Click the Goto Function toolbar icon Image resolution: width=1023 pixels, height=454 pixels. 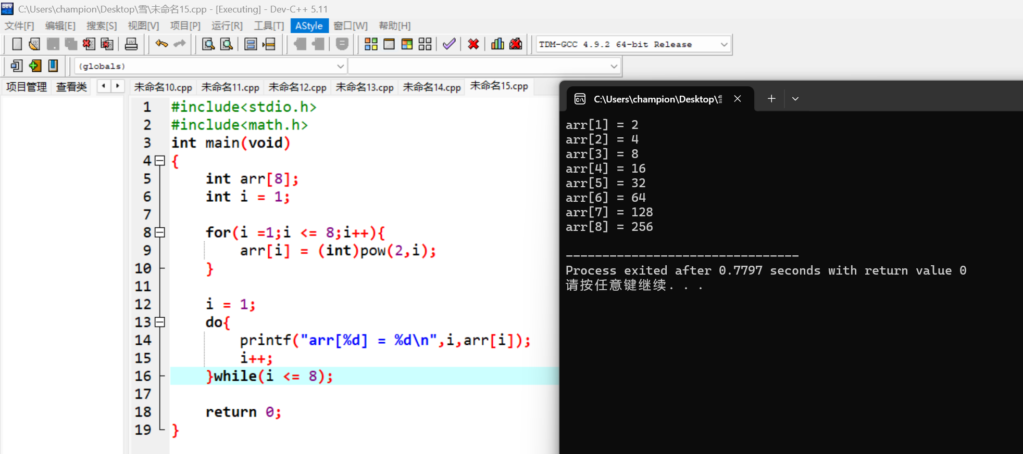click(x=251, y=44)
